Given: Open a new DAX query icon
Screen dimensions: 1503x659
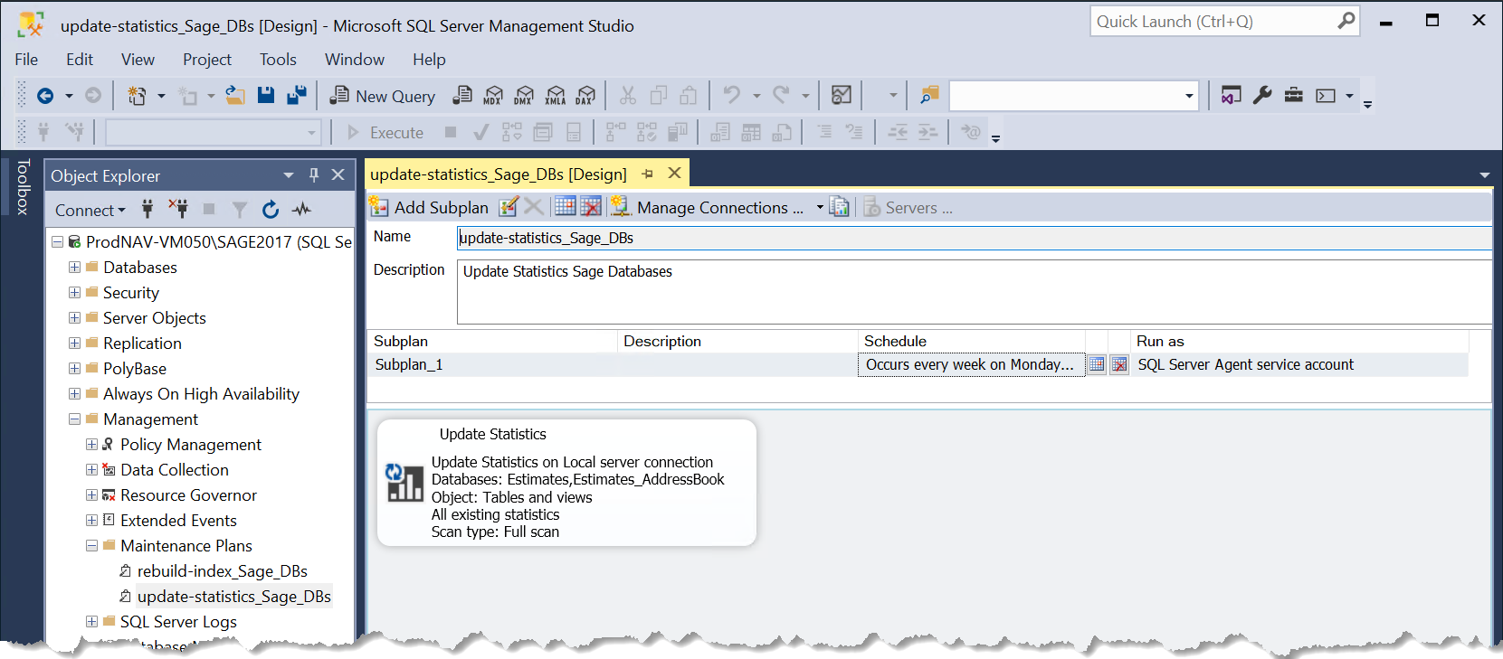Looking at the screenshot, I should point(586,96).
